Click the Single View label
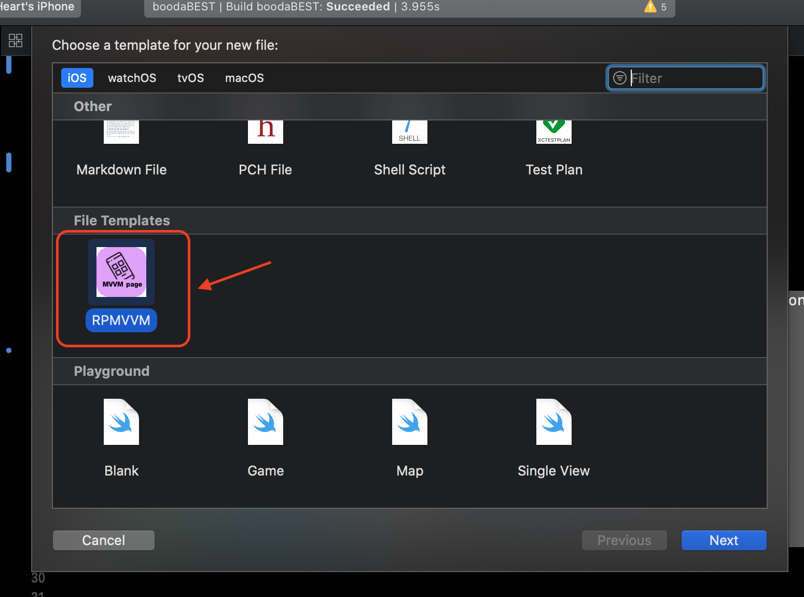The image size is (804, 597). pos(554,471)
